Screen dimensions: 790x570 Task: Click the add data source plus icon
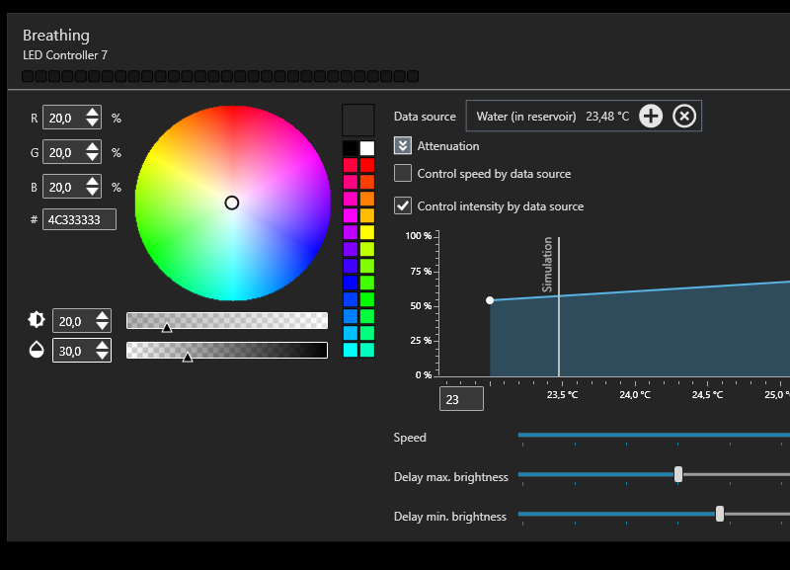(x=651, y=117)
